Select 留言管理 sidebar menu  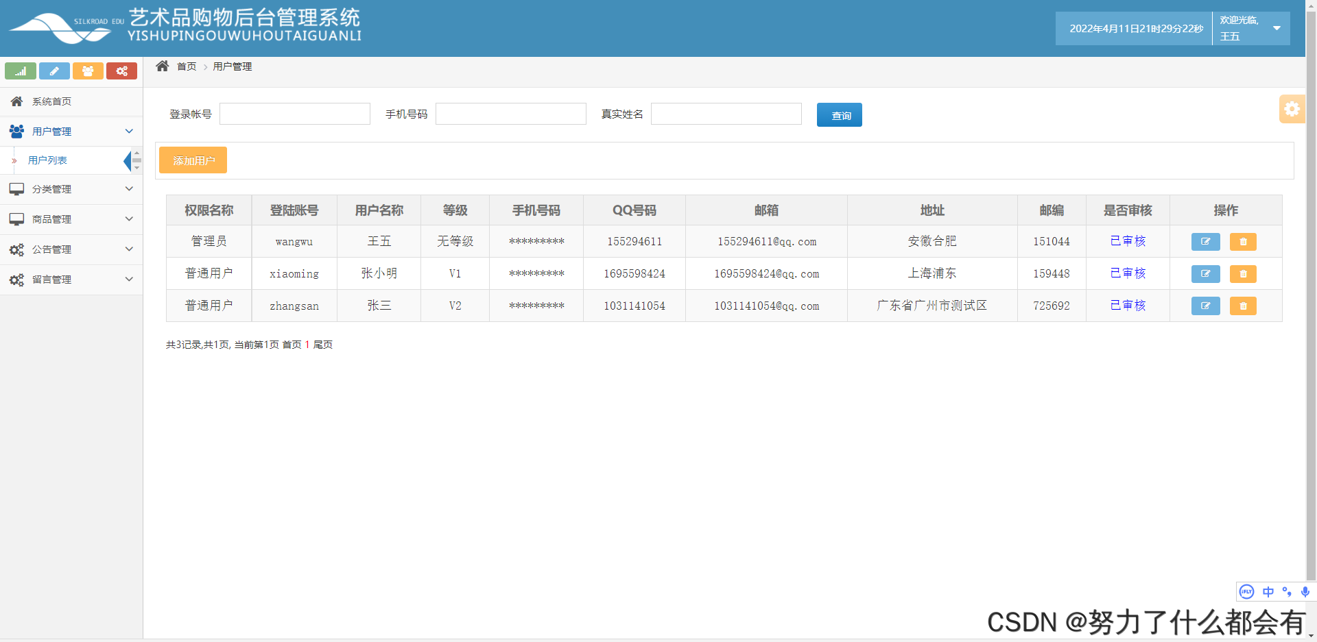pyautogui.click(x=71, y=280)
